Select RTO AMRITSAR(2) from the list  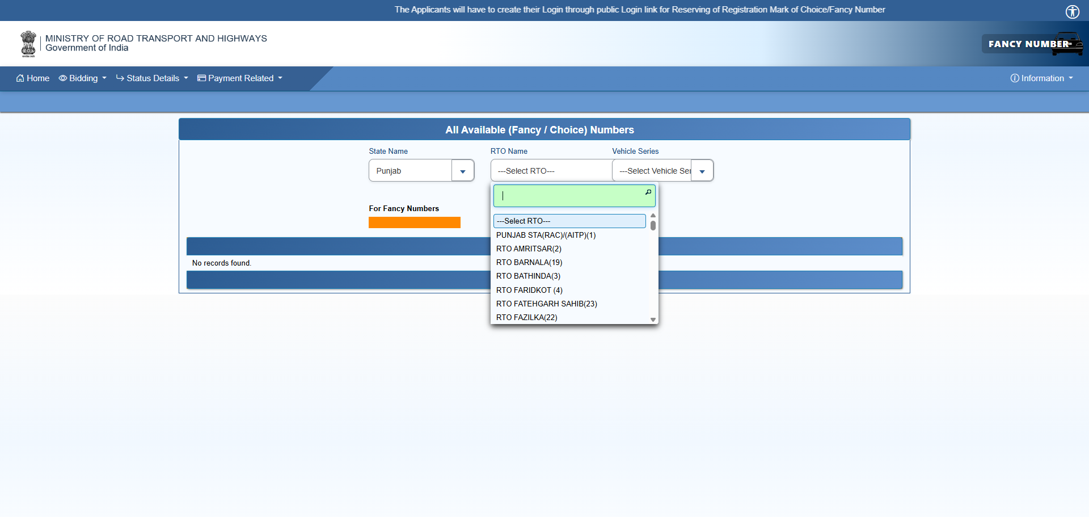click(x=529, y=249)
